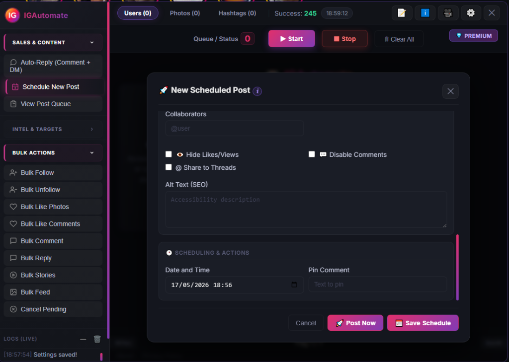Click the Post Now button
The image size is (509, 362).
[x=355, y=323]
